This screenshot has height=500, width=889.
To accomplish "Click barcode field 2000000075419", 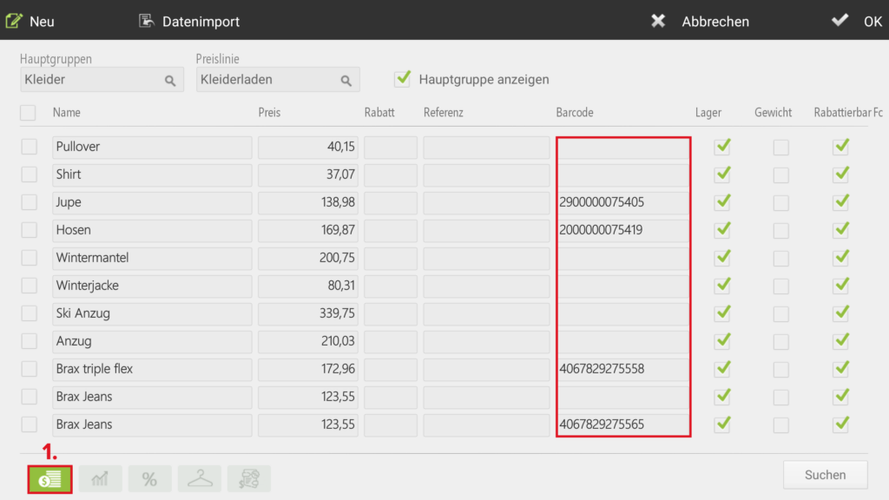I will [x=623, y=230].
